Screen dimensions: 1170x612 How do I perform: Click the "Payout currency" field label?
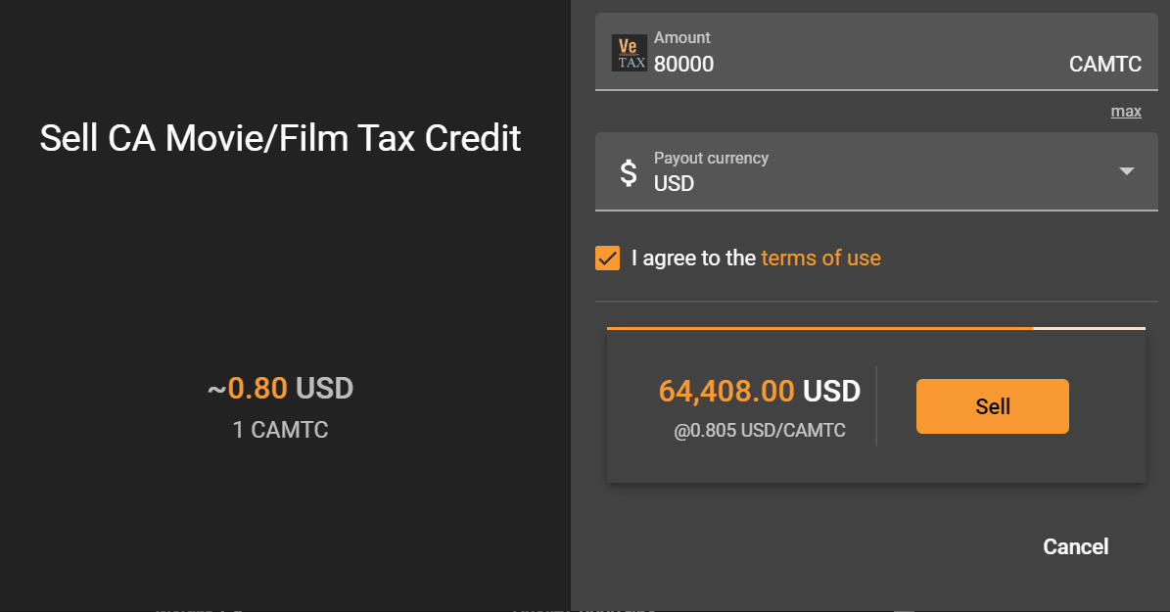711,158
